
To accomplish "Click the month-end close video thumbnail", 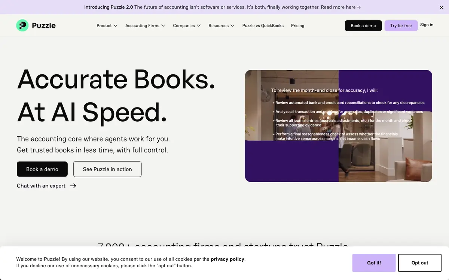I will coord(339,126).
